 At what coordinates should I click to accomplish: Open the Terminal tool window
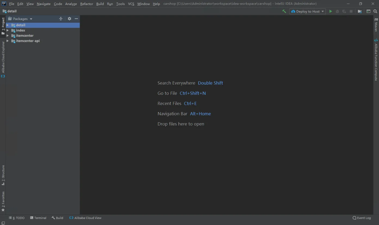click(38, 218)
